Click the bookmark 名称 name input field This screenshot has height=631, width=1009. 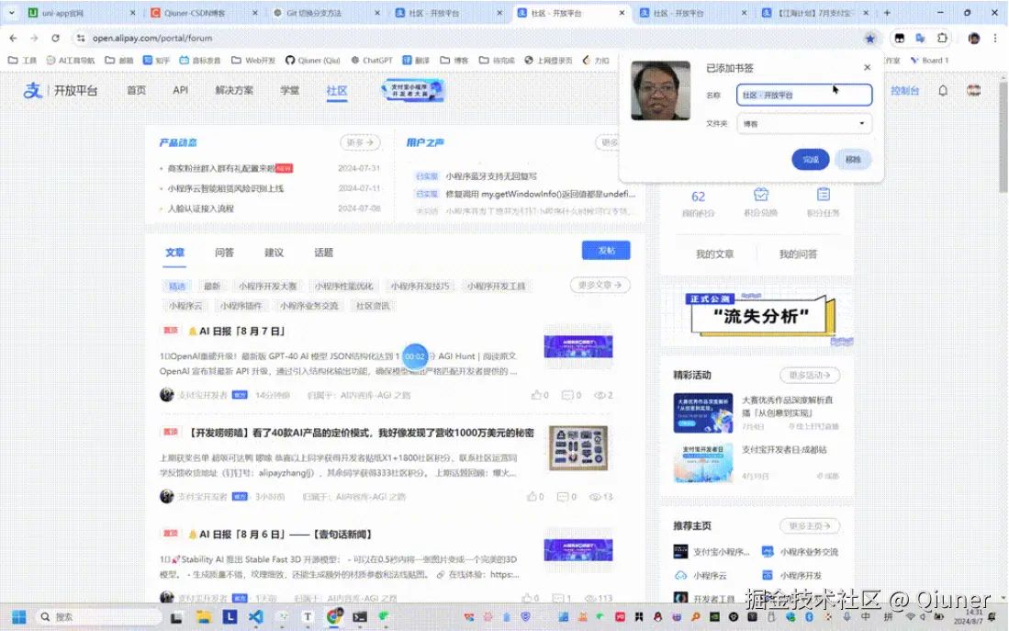(x=803, y=96)
